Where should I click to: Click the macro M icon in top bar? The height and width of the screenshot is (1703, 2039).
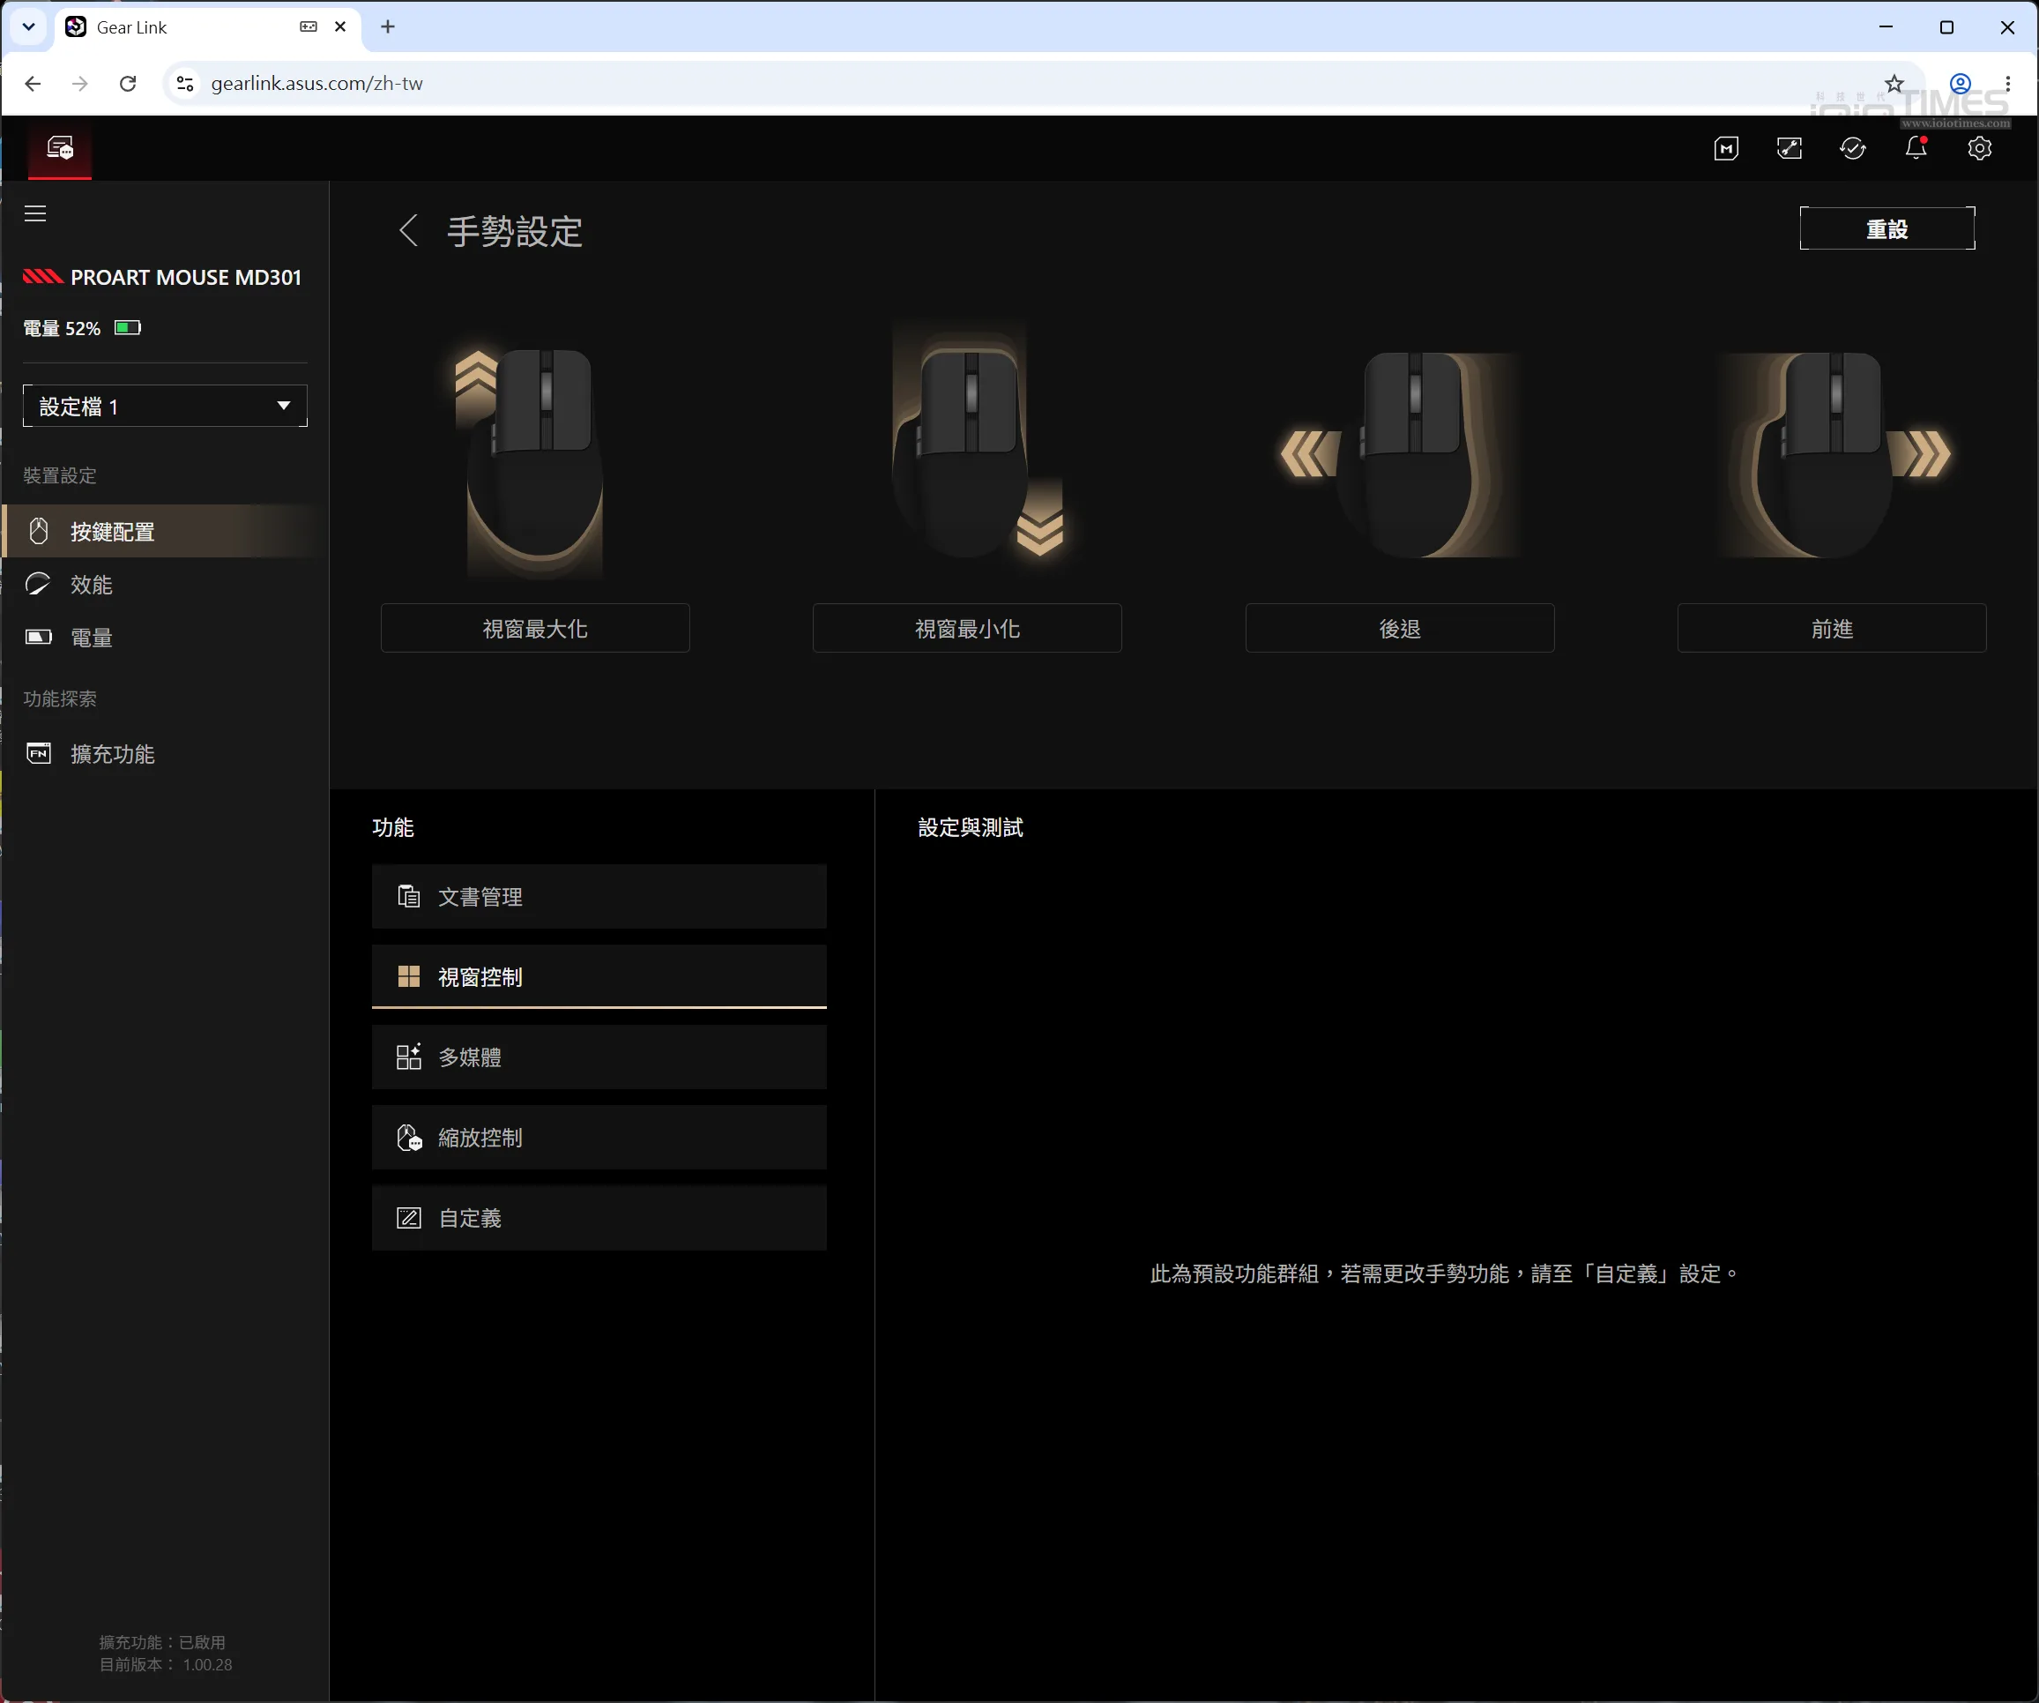[x=1725, y=149]
